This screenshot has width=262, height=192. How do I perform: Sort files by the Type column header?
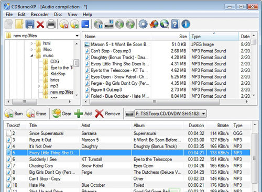[x=214, y=37]
